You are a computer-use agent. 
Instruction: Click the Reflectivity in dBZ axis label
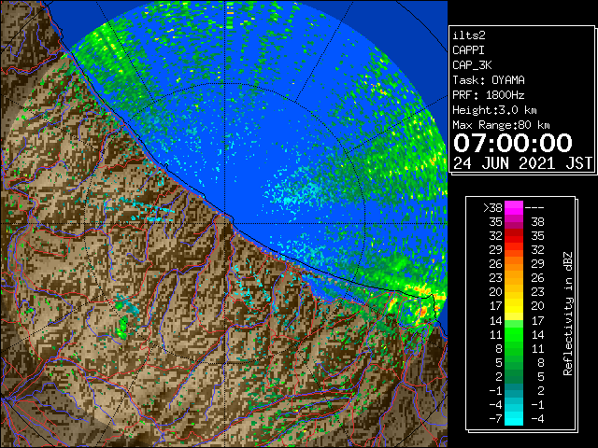pos(567,314)
